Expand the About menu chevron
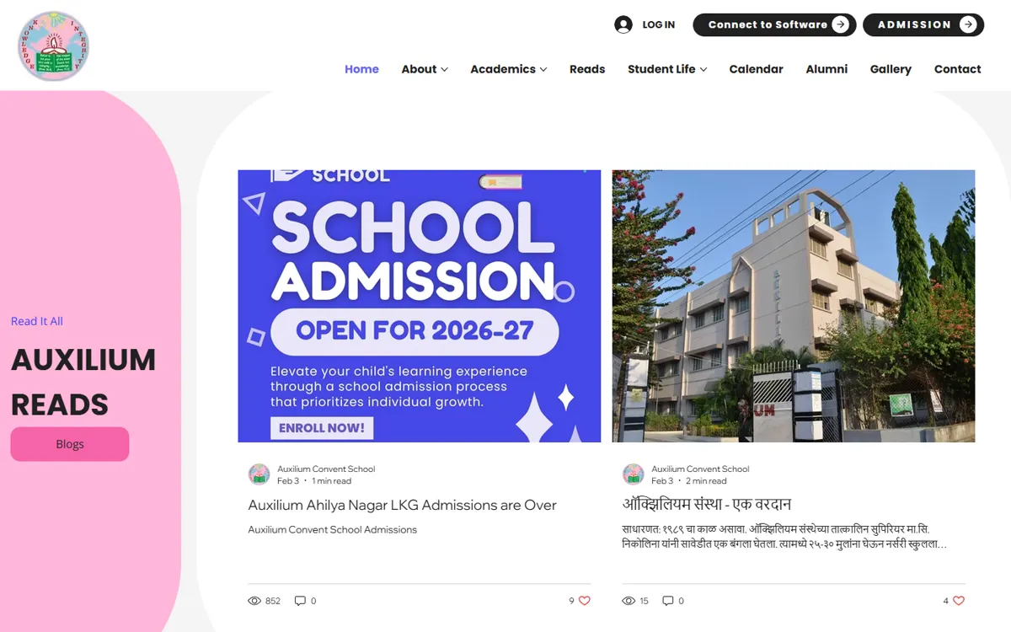This screenshot has height=632, width=1011. (x=444, y=69)
